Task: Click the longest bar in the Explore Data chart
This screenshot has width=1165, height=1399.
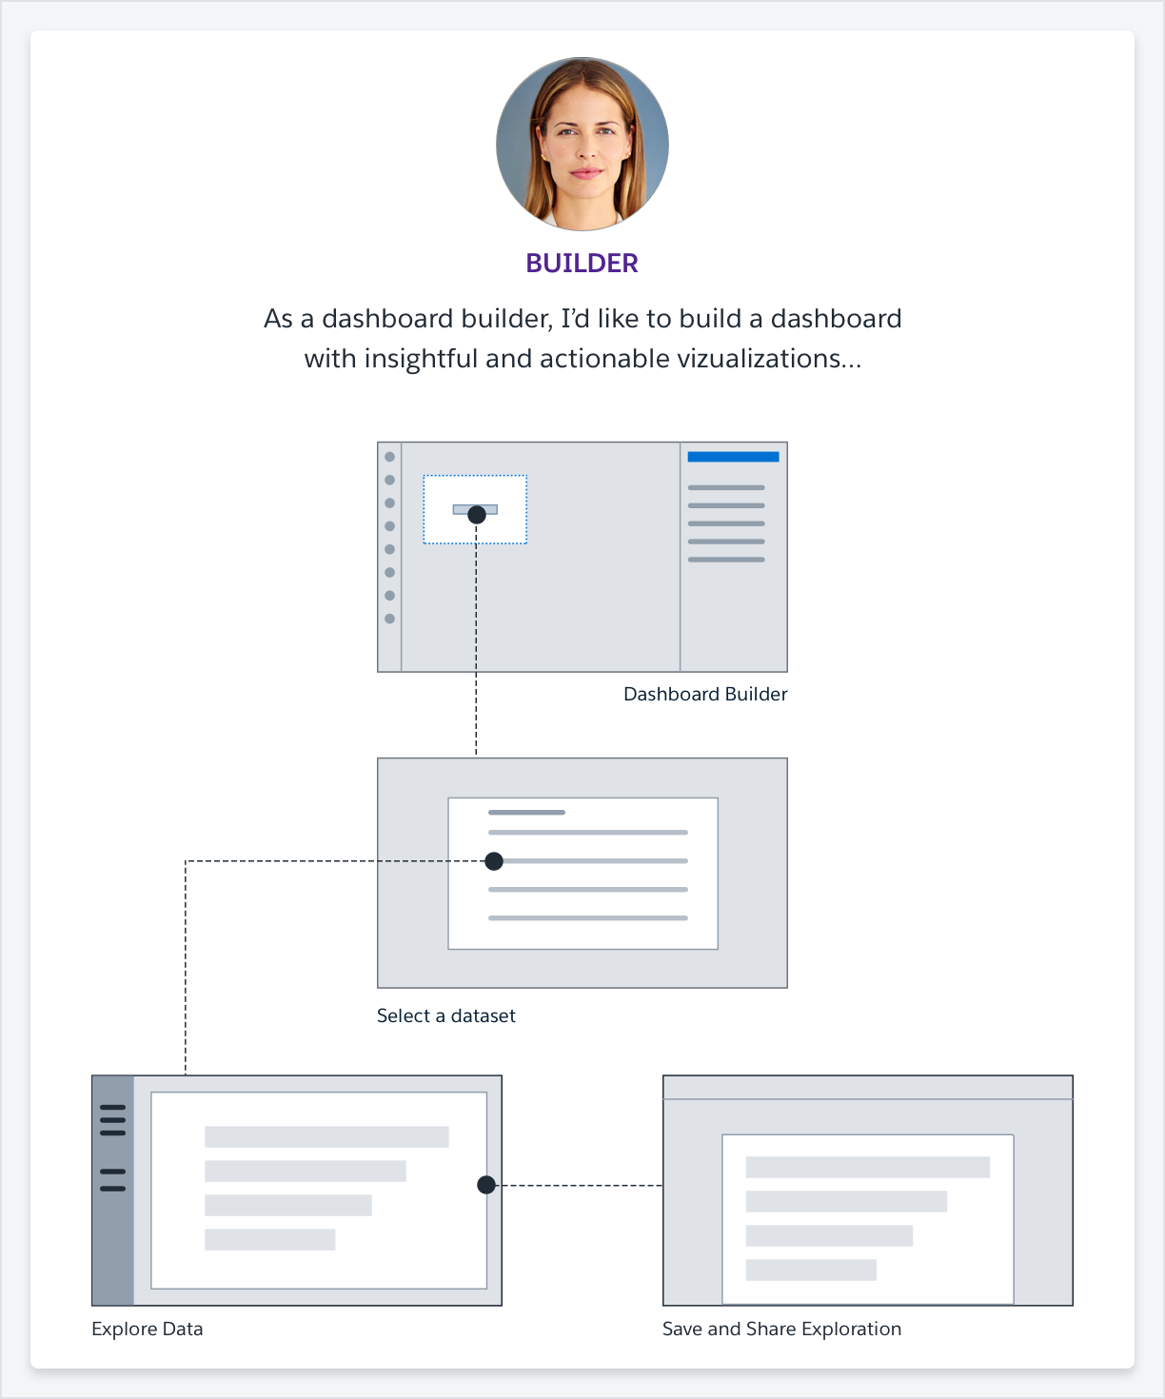Action: [326, 1136]
